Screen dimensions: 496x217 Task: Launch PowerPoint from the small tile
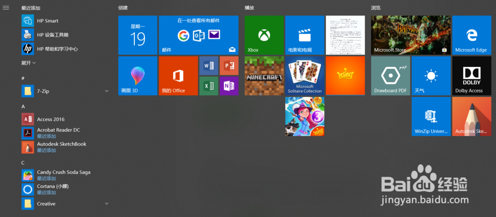point(229,66)
